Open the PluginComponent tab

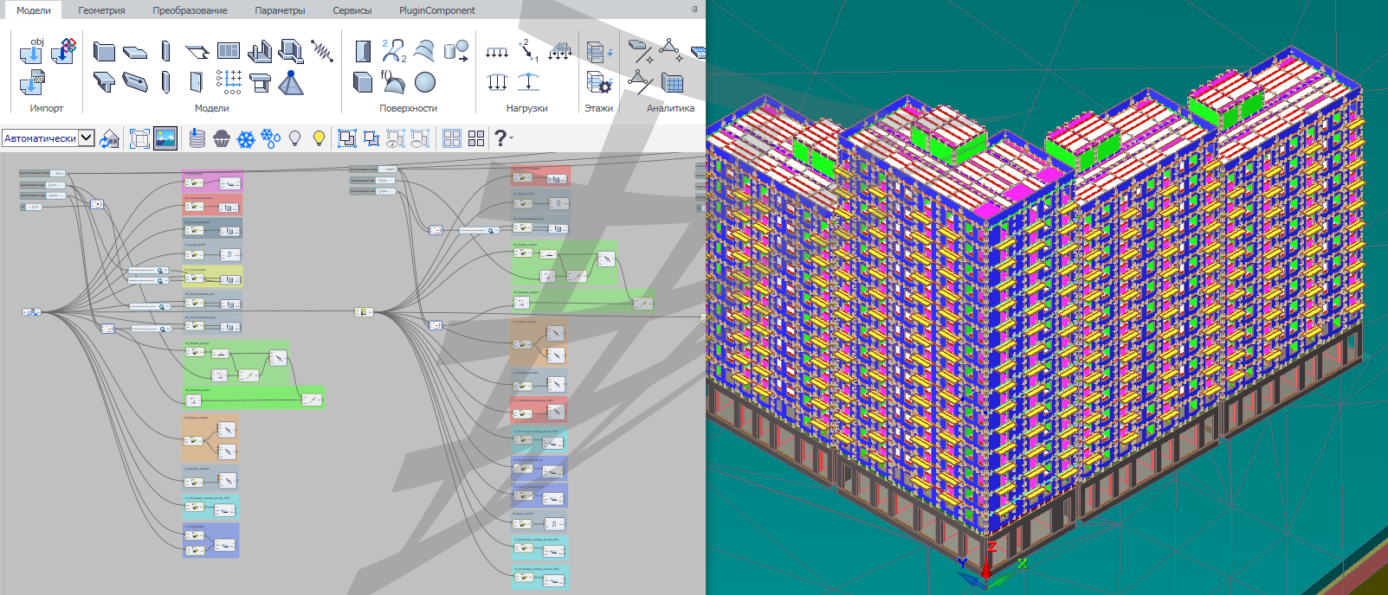(x=437, y=10)
